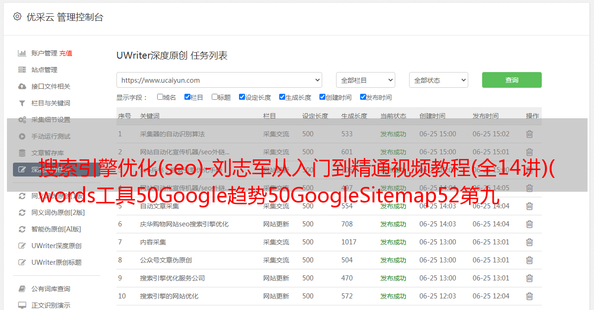
Task: Open the https://www.ucaiyun.com site dropdown
Action: point(219,80)
